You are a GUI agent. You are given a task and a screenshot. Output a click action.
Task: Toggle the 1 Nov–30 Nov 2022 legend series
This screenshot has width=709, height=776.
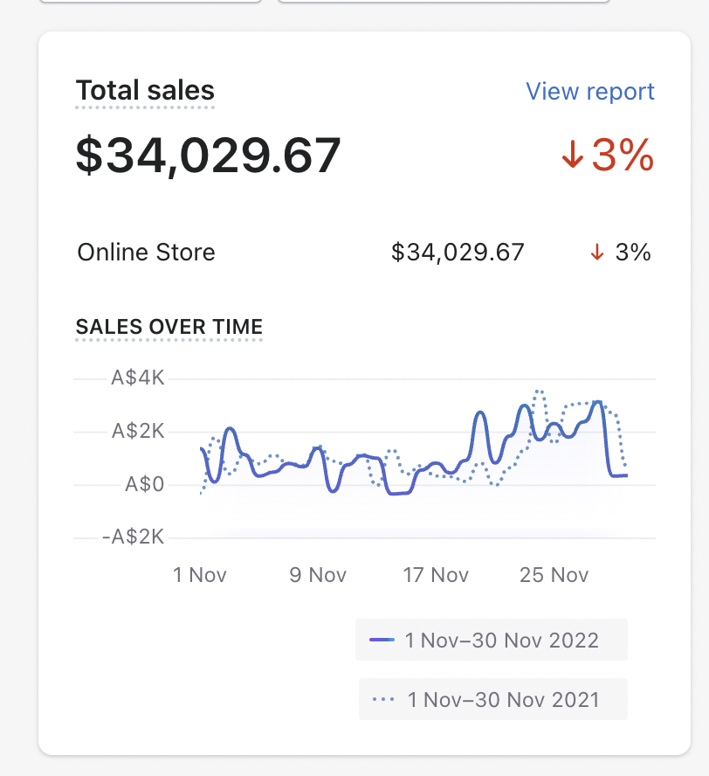point(501,641)
